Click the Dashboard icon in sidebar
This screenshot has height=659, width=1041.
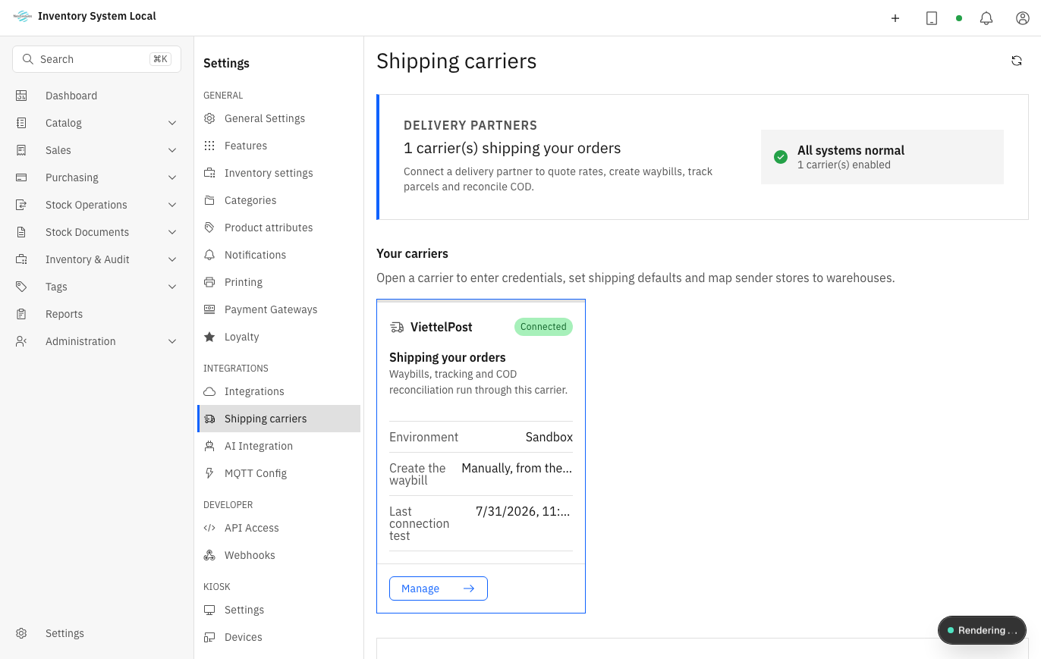pyautogui.click(x=21, y=96)
